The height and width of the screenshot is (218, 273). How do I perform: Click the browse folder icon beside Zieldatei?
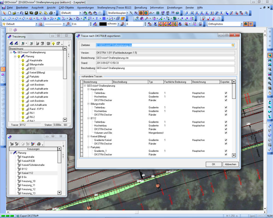pos(233,45)
